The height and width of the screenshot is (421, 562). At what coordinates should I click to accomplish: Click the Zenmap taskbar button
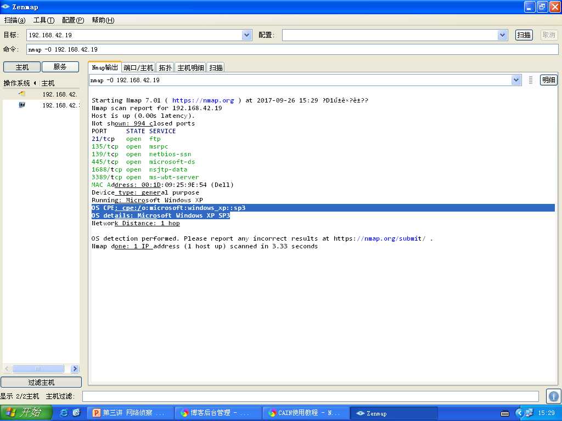point(393,413)
